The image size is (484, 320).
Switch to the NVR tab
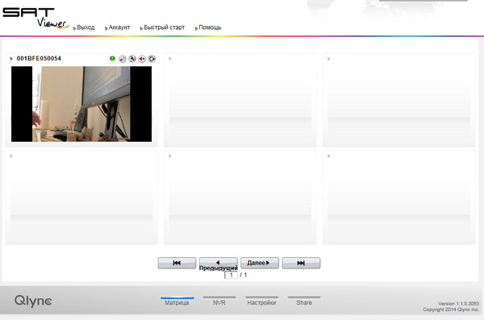click(219, 301)
